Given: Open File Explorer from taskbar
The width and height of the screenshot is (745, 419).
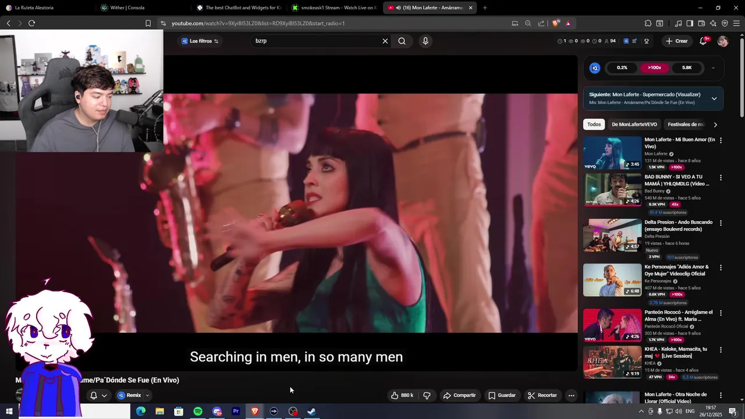Looking at the screenshot, I should pyautogui.click(x=159, y=411).
